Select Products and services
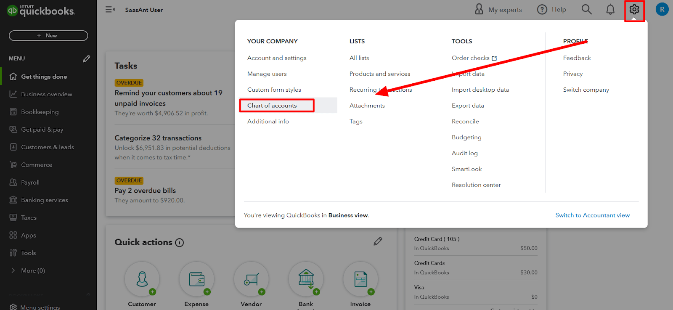The width and height of the screenshot is (673, 310). tap(380, 74)
